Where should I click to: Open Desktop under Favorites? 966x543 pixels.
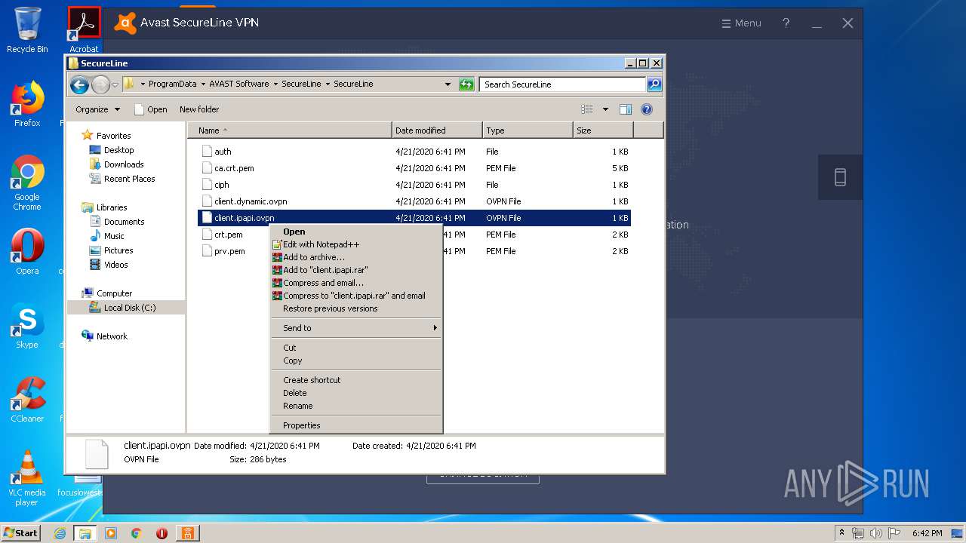[118, 150]
